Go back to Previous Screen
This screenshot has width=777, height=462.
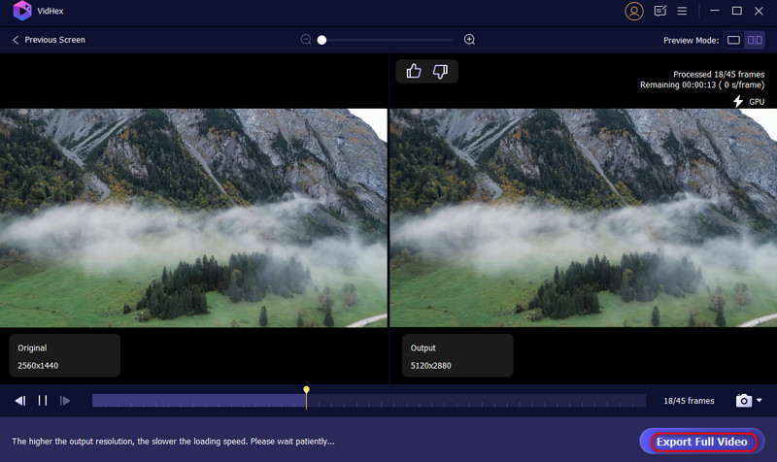[x=49, y=40]
